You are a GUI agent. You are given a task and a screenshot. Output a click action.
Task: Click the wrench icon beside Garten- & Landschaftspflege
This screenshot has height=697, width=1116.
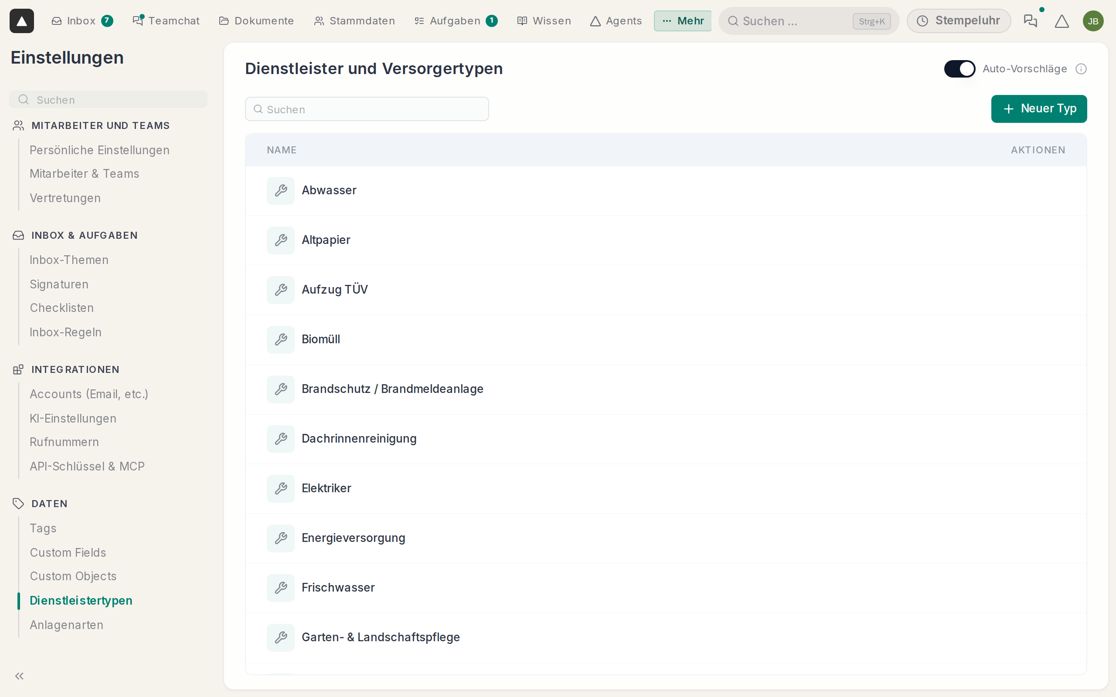pyautogui.click(x=281, y=637)
